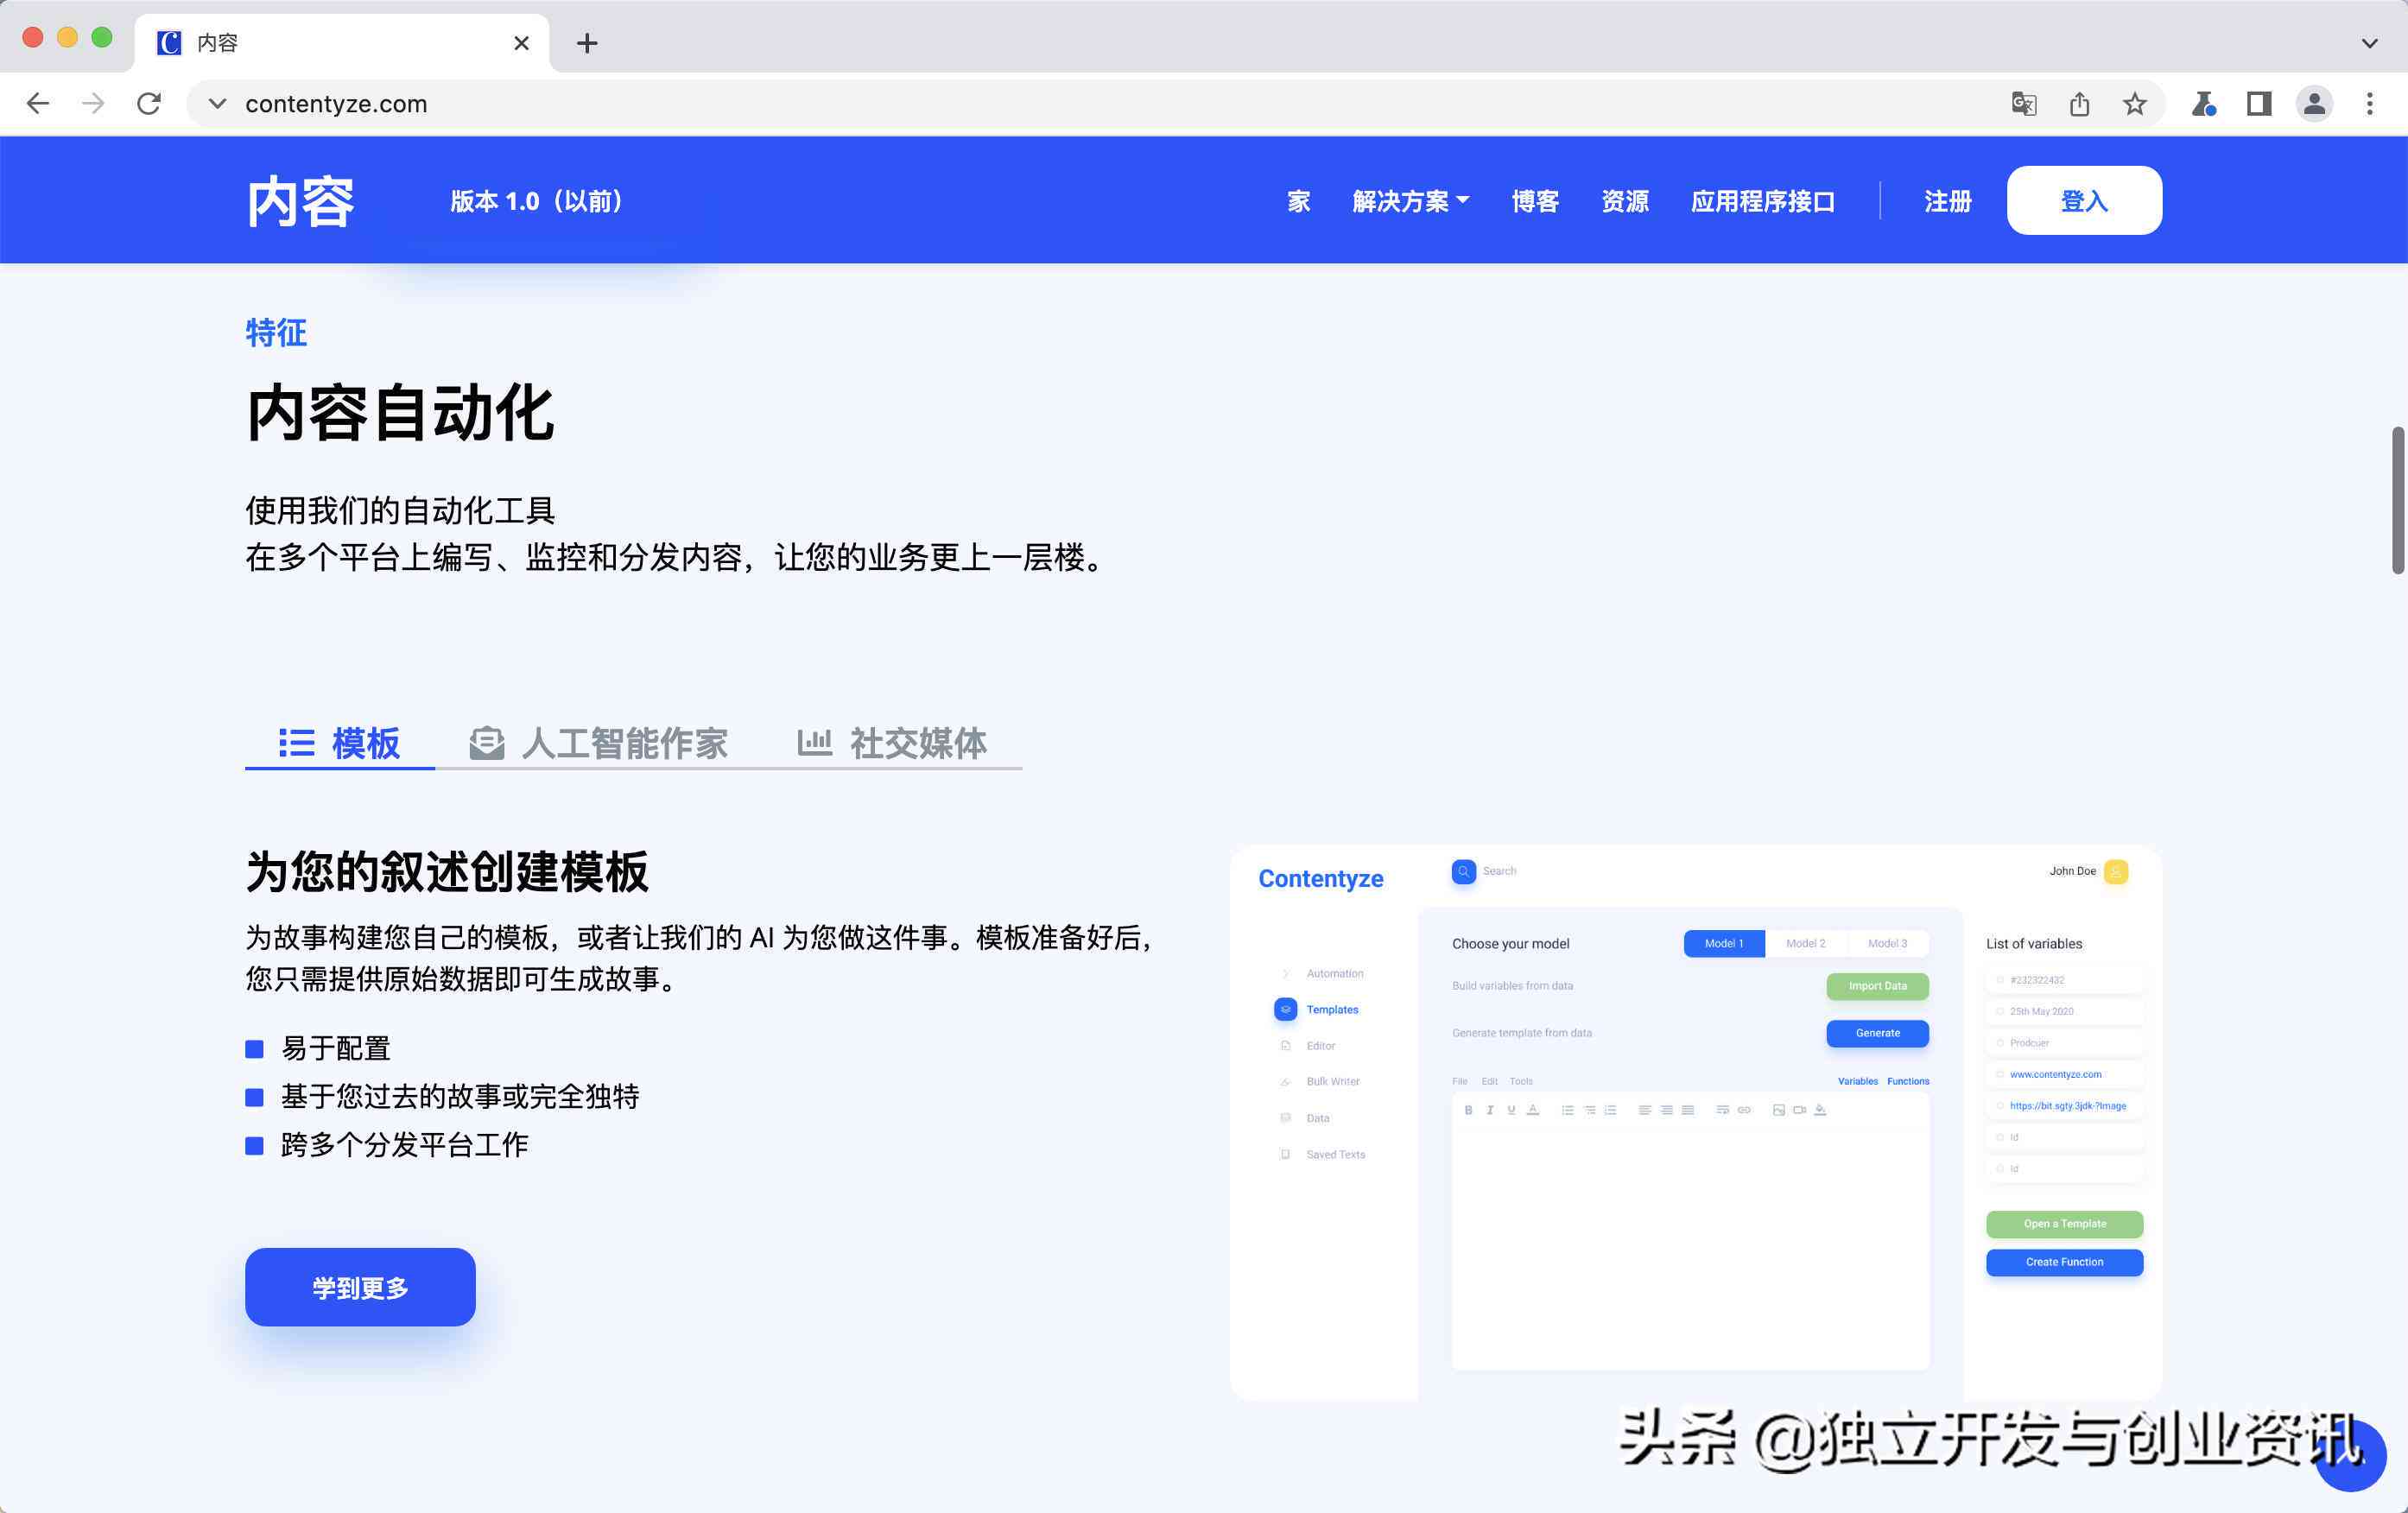Close the 内容 browser tab
This screenshot has height=1513, width=2408.
(521, 43)
